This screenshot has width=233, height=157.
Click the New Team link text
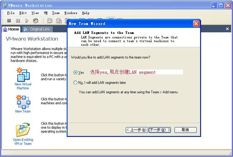pyautogui.click(x=23, y=111)
